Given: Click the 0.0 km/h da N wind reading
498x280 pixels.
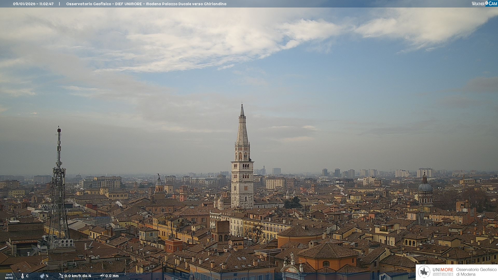Looking at the screenshot, I should click(x=78, y=276).
